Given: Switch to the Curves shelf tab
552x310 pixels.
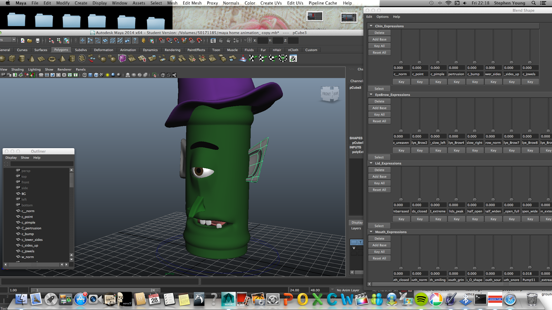Looking at the screenshot, I should click(x=22, y=50).
